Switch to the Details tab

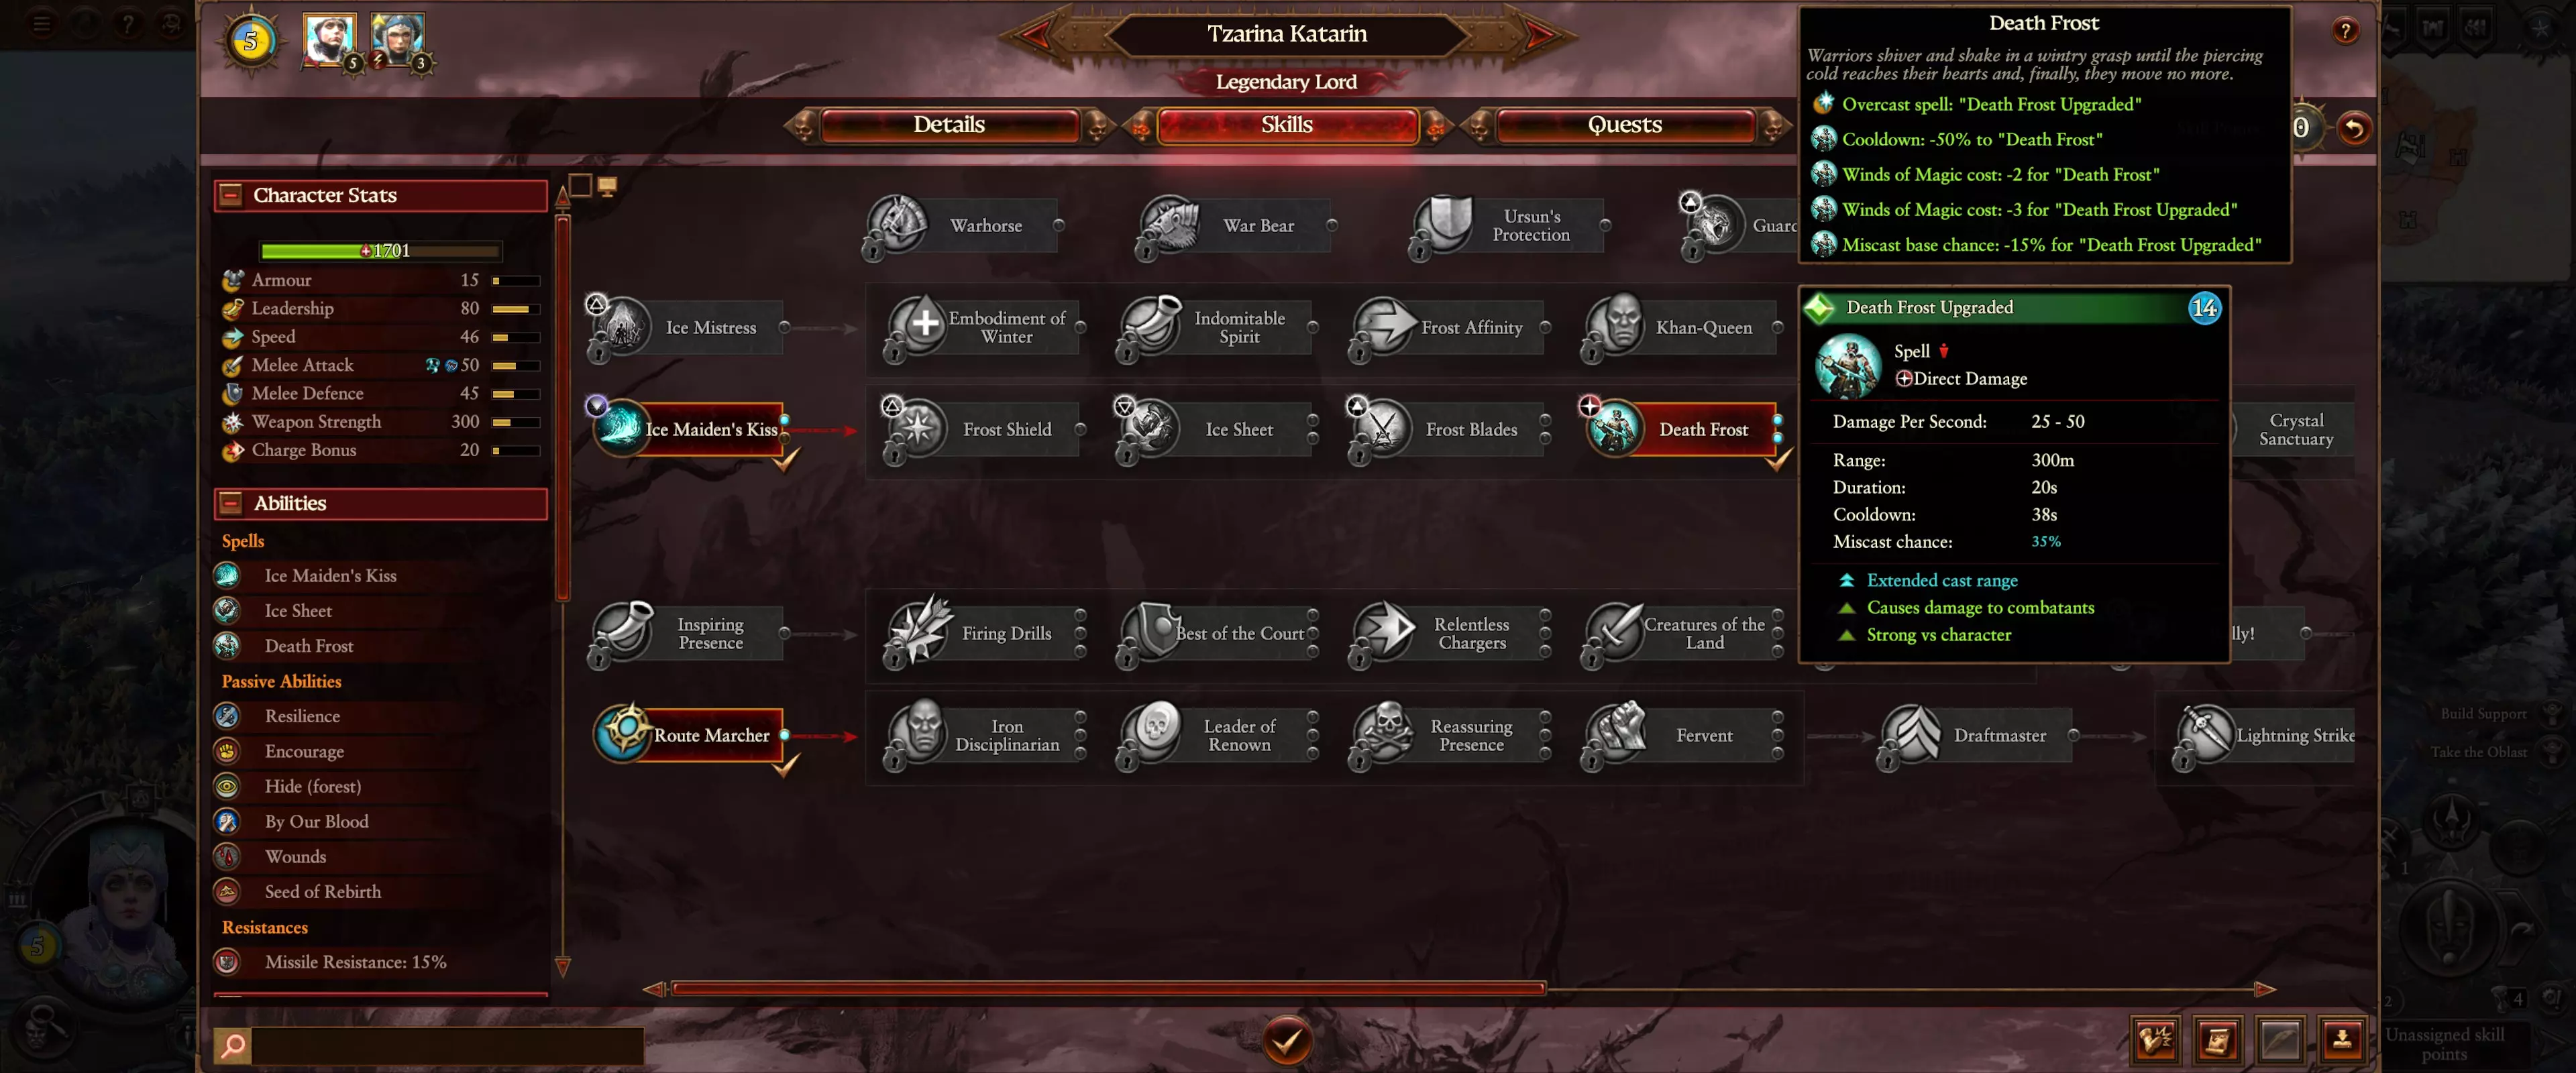[x=948, y=125]
